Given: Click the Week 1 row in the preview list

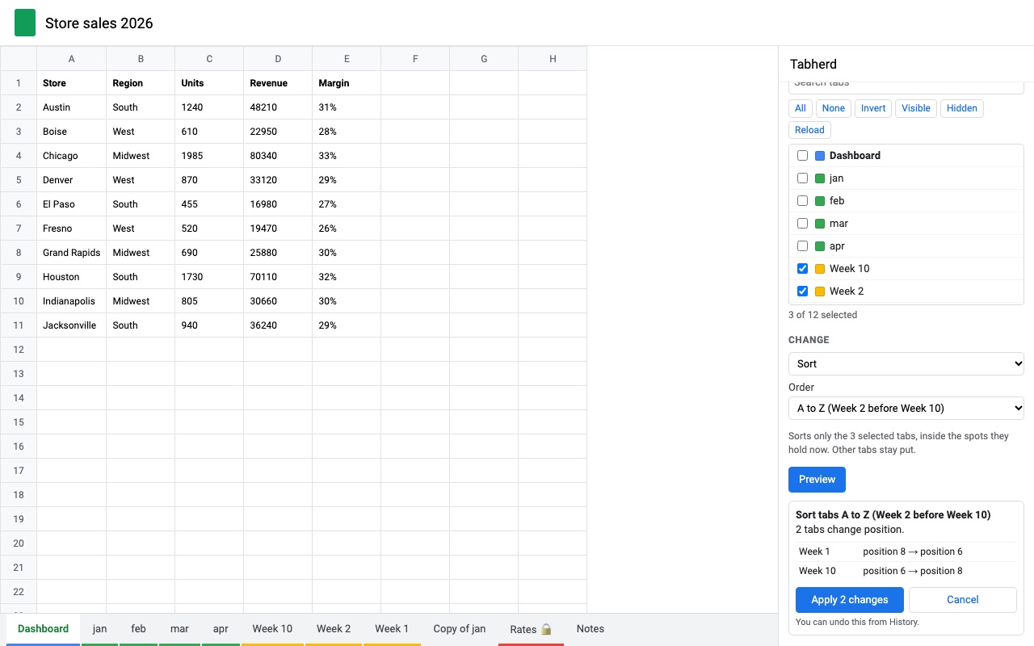Looking at the screenshot, I should tap(906, 552).
